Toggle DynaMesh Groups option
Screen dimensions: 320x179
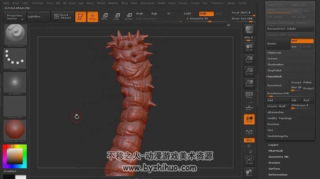296,82
